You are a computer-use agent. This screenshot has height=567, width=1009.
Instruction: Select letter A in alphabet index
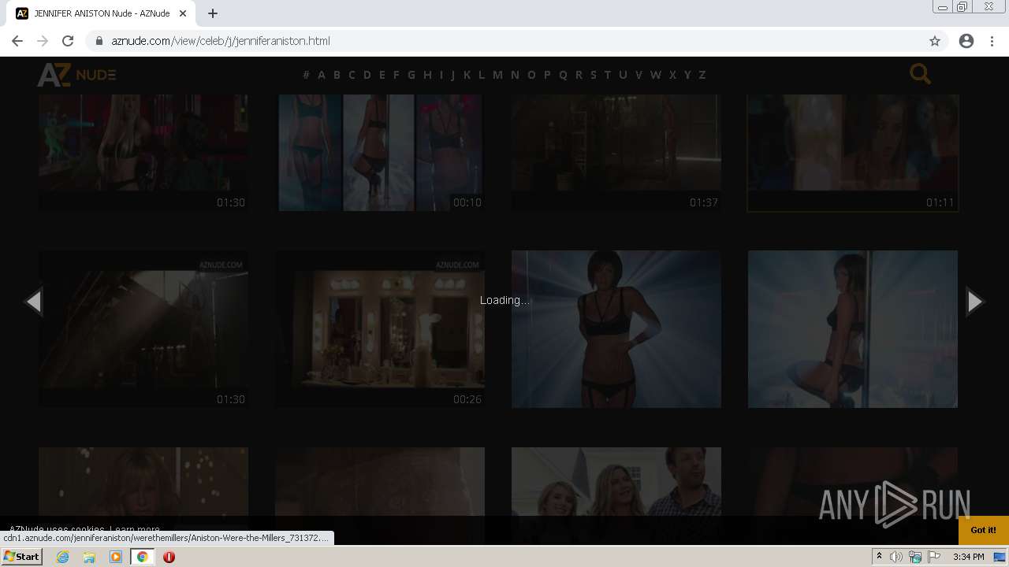pyautogui.click(x=321, y=75)
